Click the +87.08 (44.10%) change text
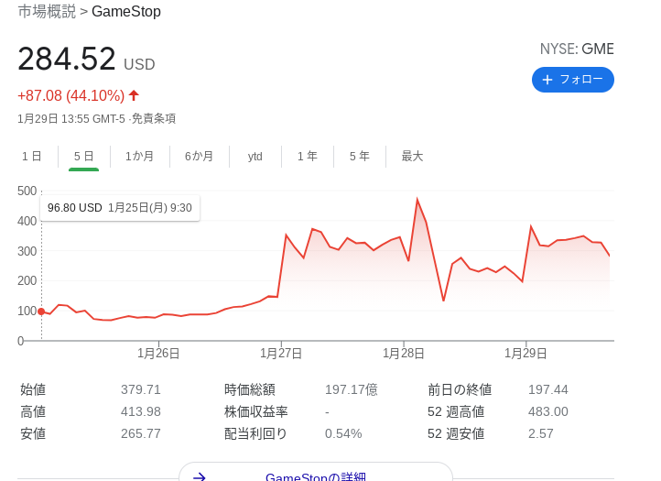661x481 pixels. click(70, 96)
